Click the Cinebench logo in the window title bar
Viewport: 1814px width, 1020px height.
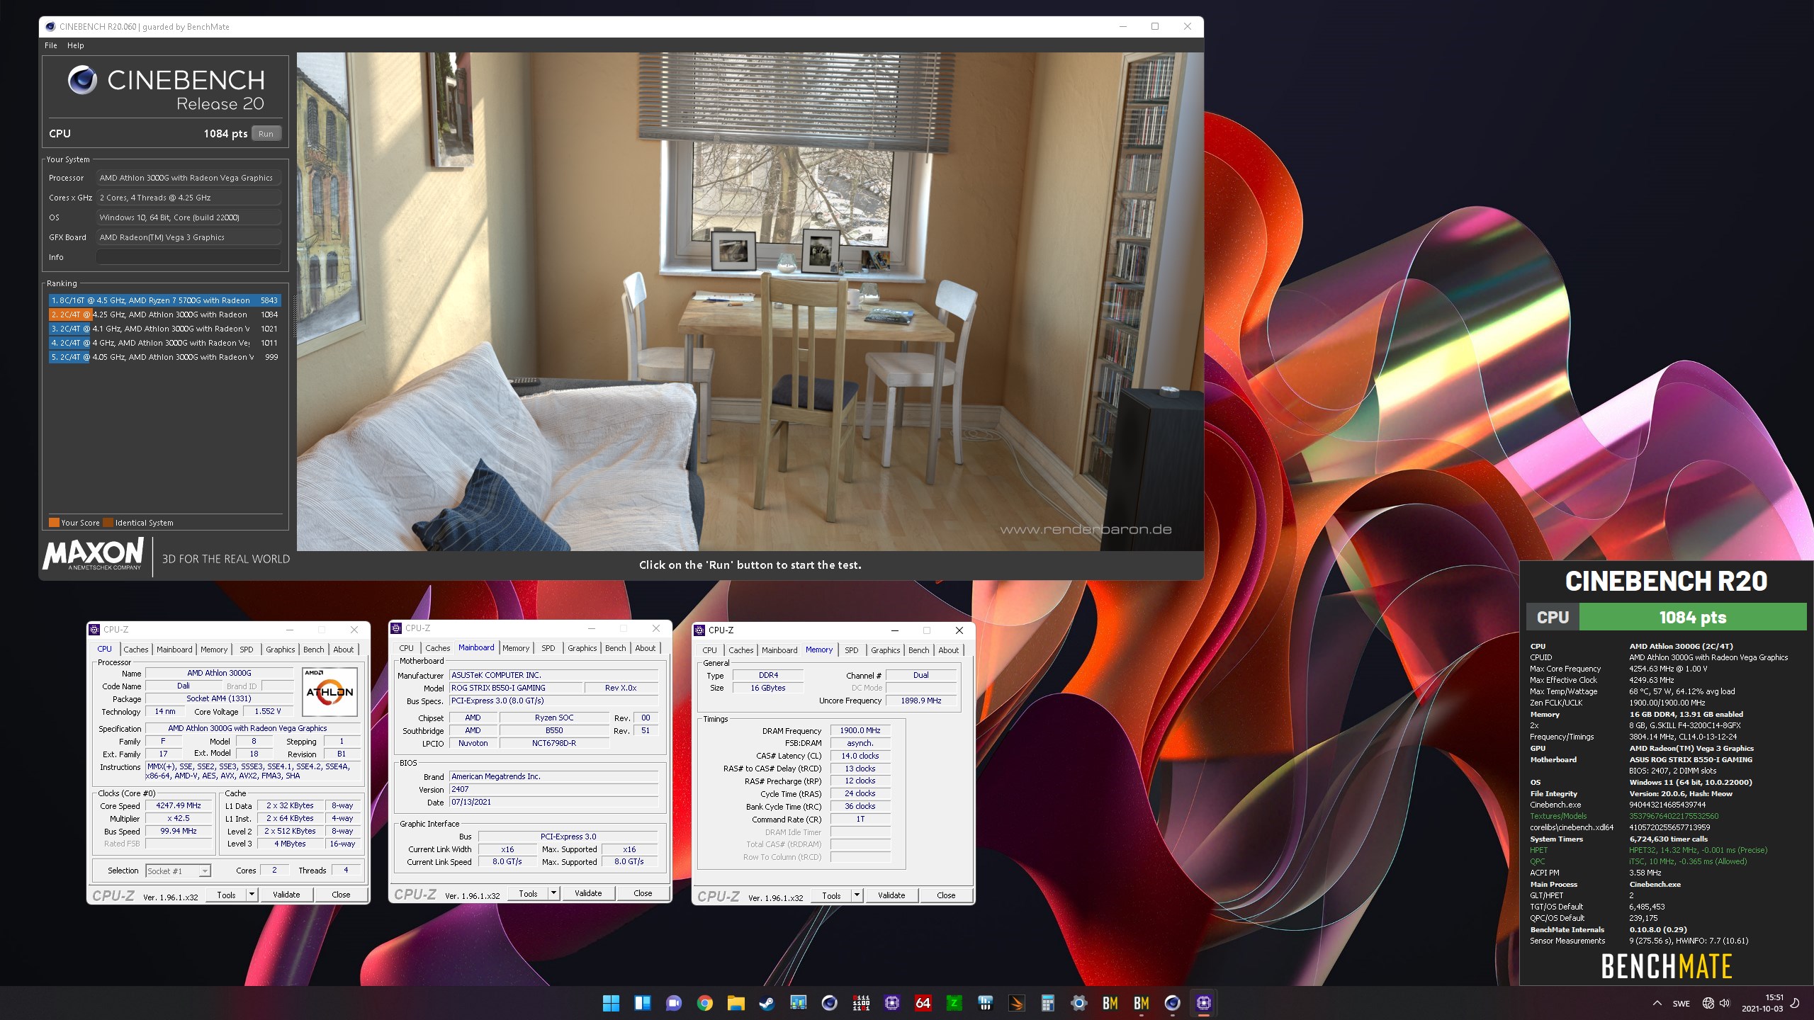[x=50, y=27]
